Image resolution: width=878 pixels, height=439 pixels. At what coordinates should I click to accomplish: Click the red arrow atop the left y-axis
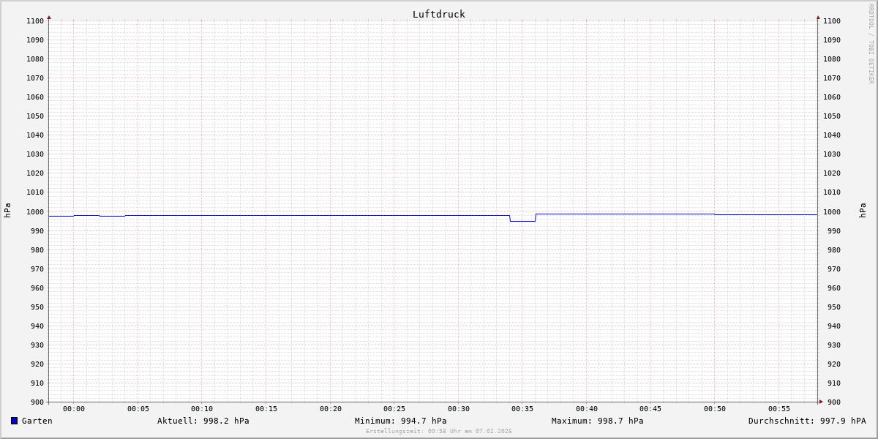pos(49,17)
